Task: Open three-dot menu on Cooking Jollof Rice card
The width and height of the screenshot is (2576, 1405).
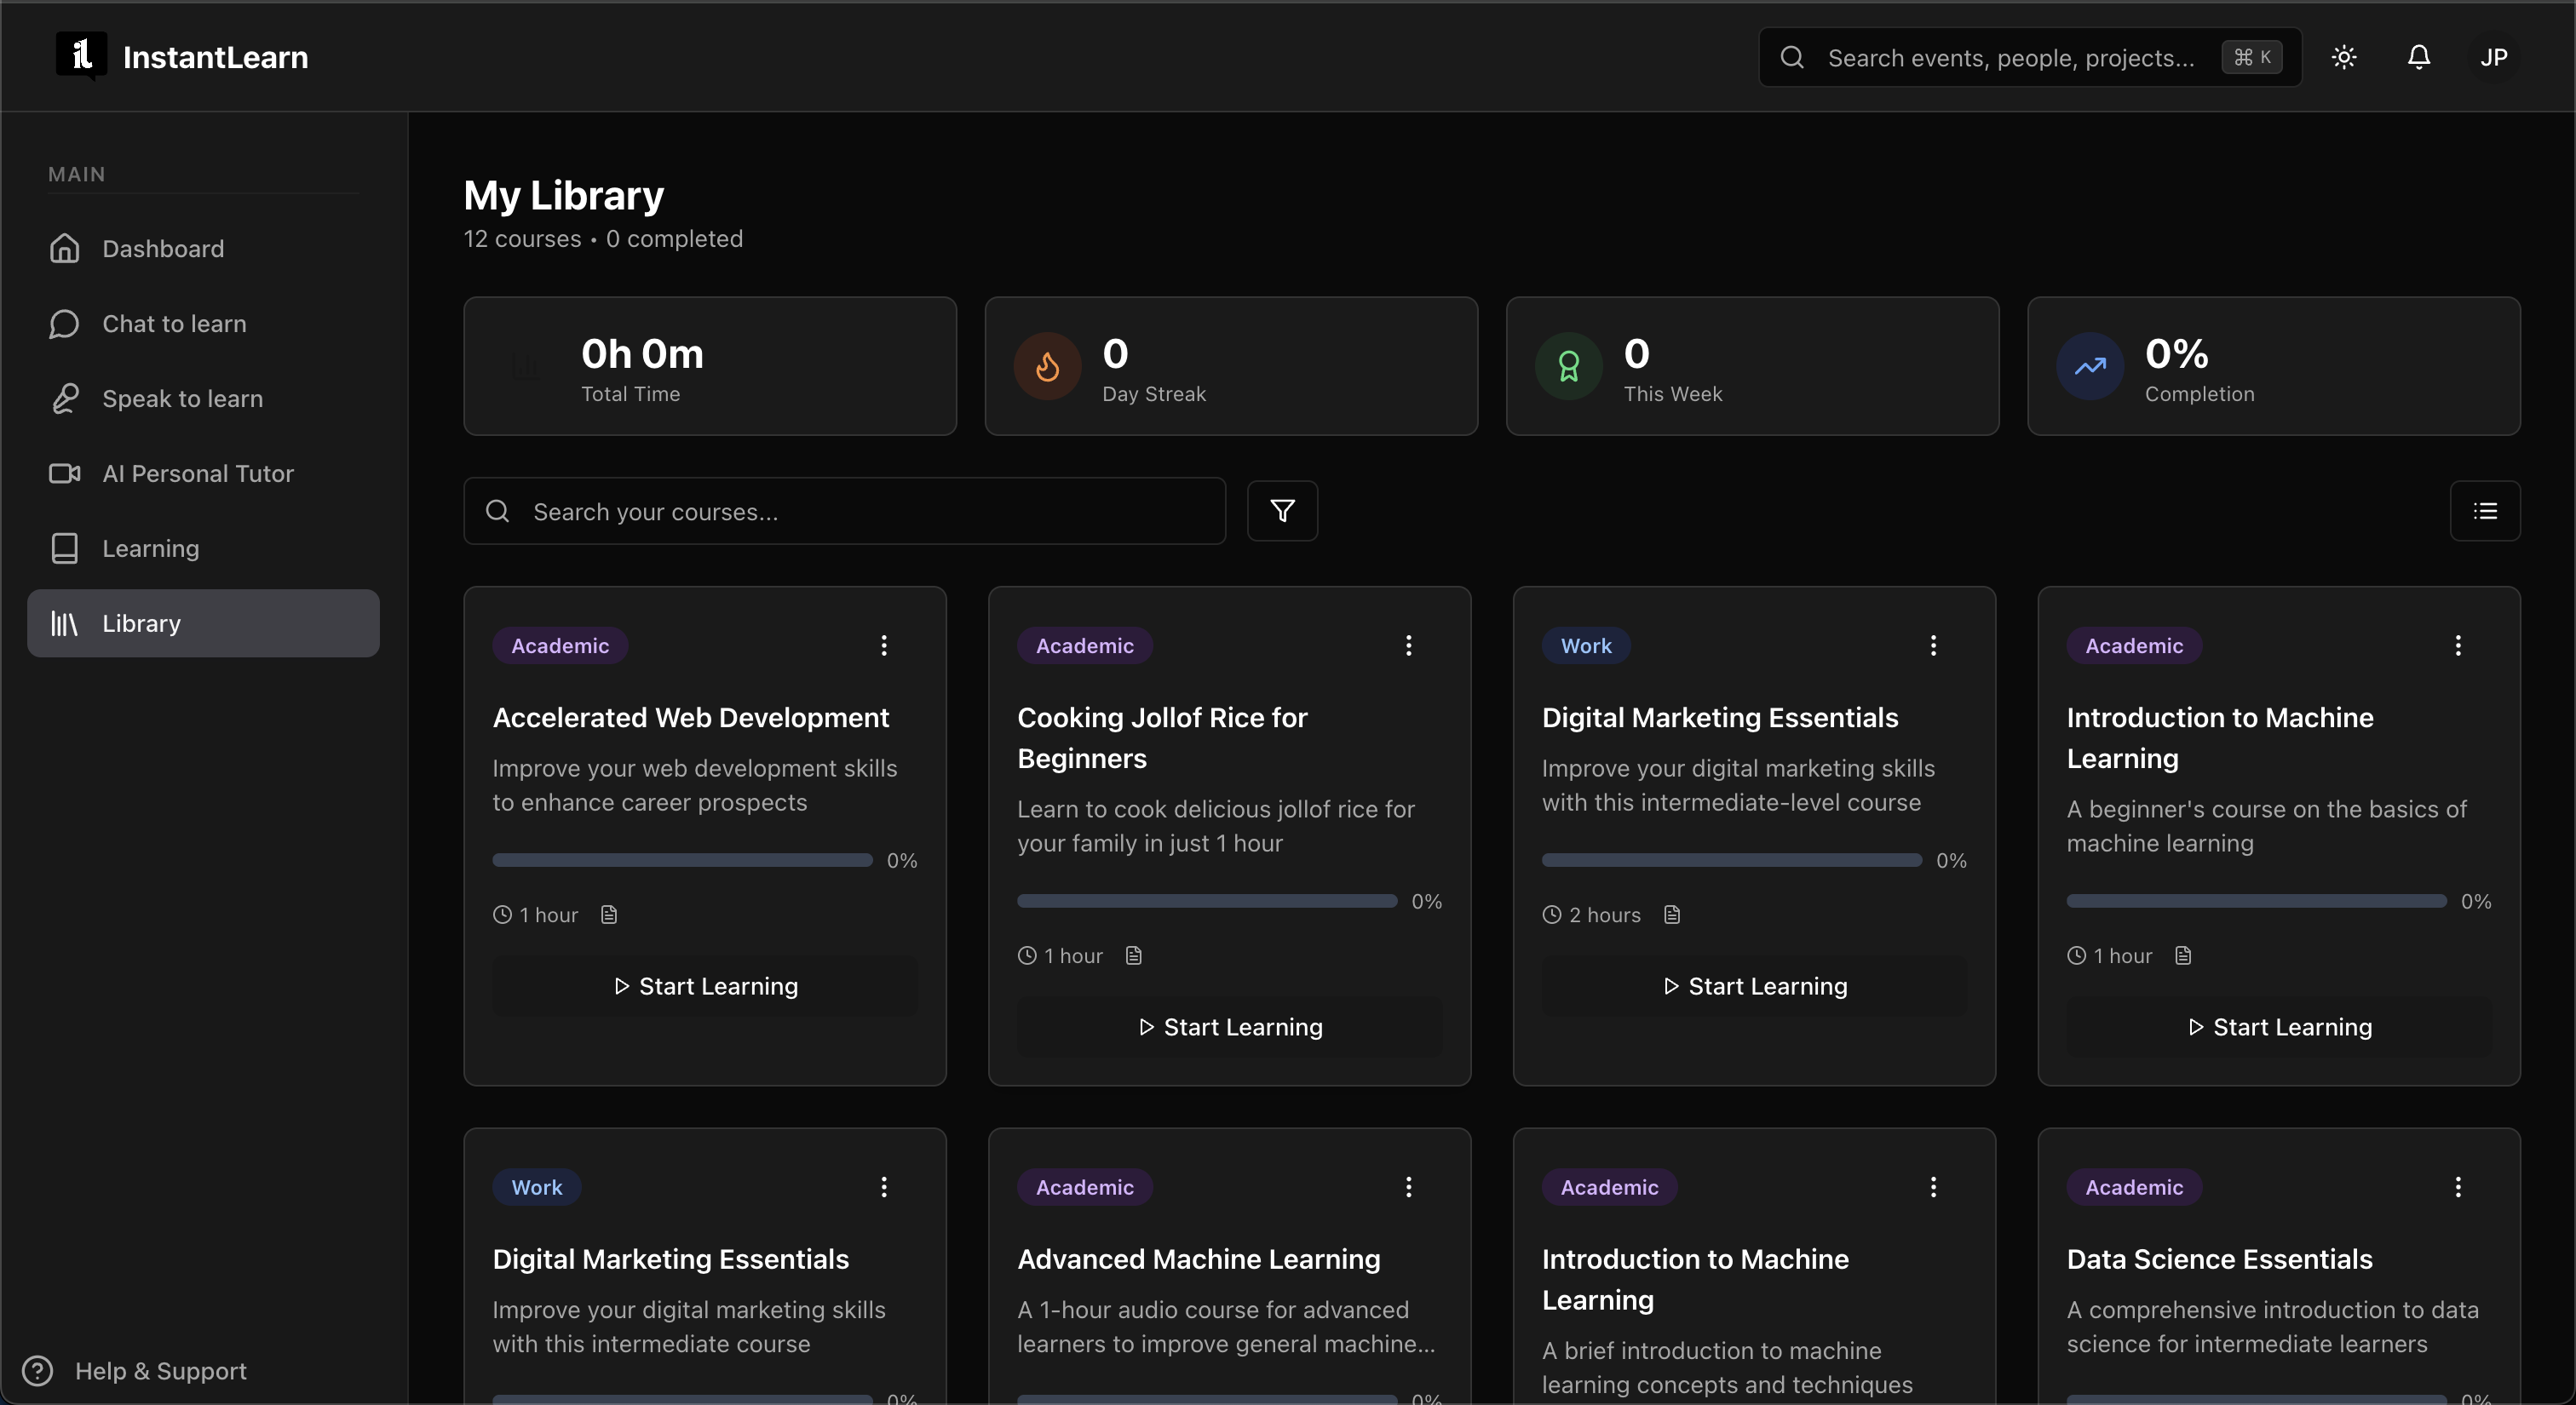Action: (1408, 645)
